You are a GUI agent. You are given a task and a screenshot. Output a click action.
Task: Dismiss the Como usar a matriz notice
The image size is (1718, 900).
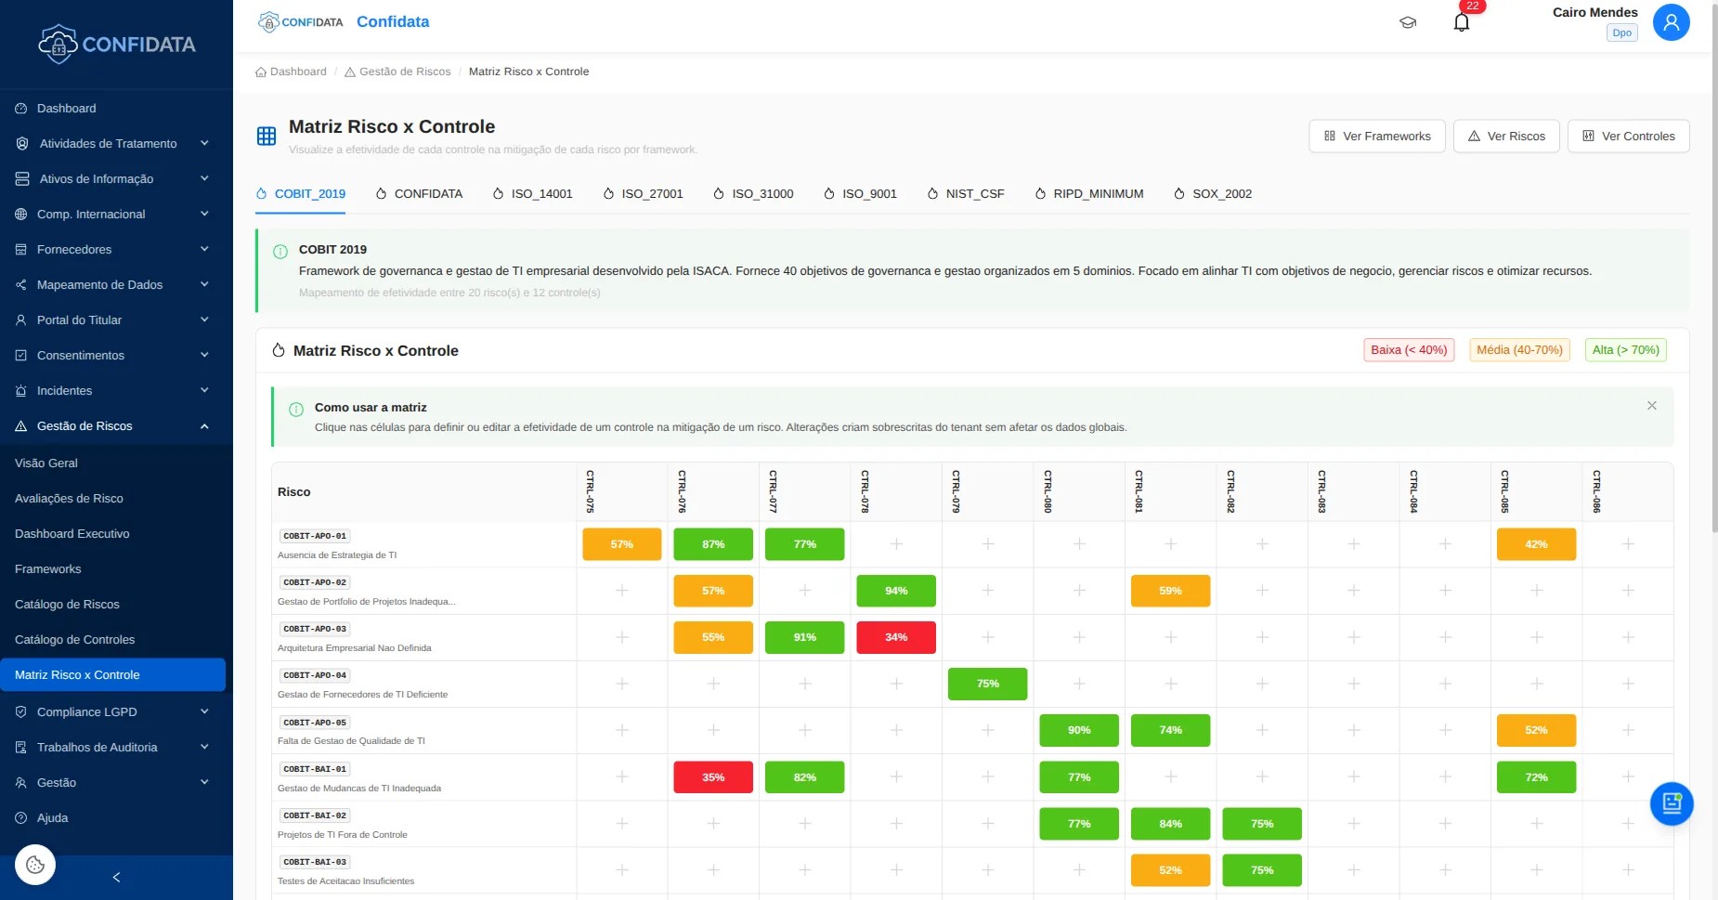click(1651, 405)
